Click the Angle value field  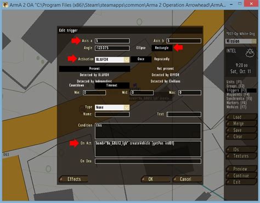pos(112,48)
